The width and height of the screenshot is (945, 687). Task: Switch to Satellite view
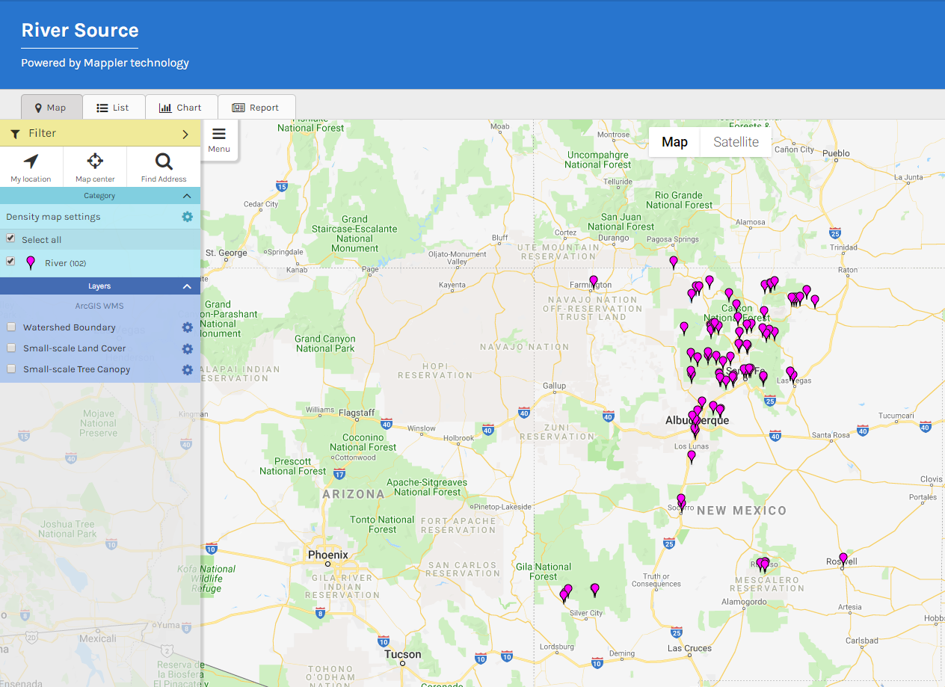click(736, 142)
